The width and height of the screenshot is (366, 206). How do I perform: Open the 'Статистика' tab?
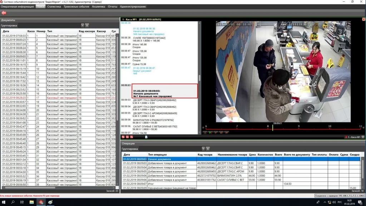pos(54,6)
